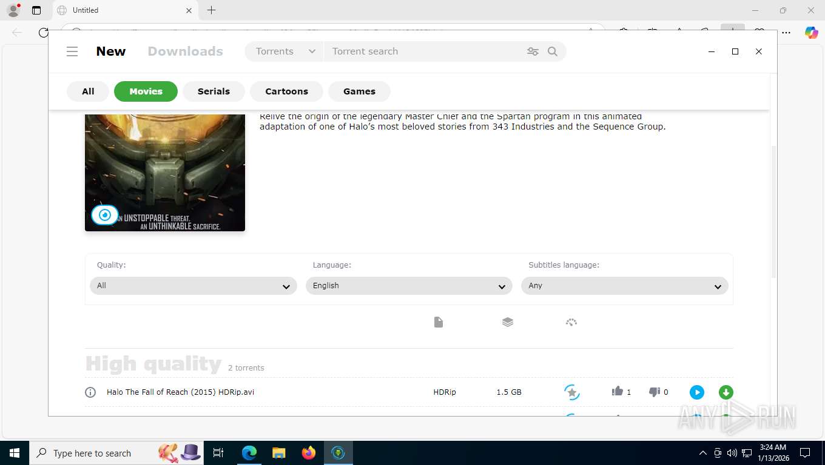Image resolution: width=825 pixels, height=465 pixels.
Task: Click the star rating icon for HDRip.avi
Action: (x=571, y=392)
